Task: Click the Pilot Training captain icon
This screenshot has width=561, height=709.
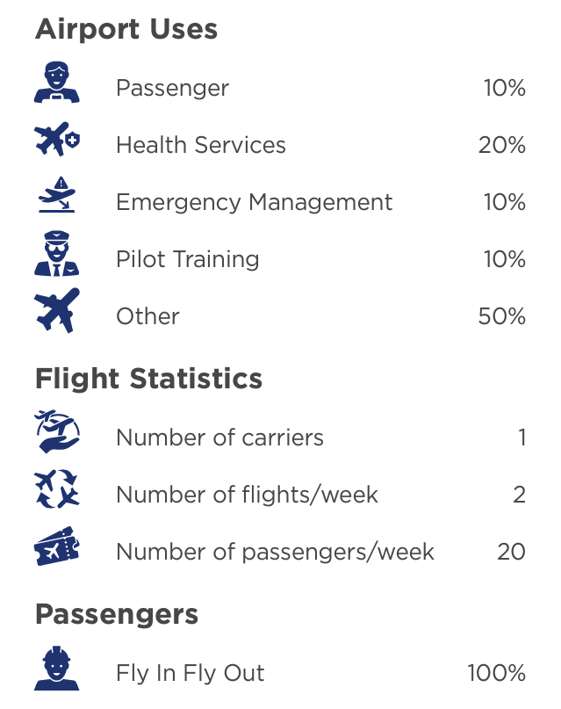Action: pyautogui.click(x=57, y=253)
